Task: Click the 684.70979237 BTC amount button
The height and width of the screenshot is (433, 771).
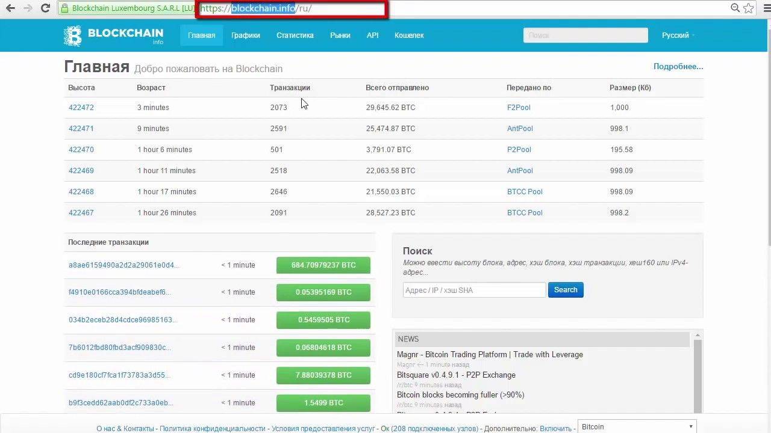Action: tap(323, 265)
